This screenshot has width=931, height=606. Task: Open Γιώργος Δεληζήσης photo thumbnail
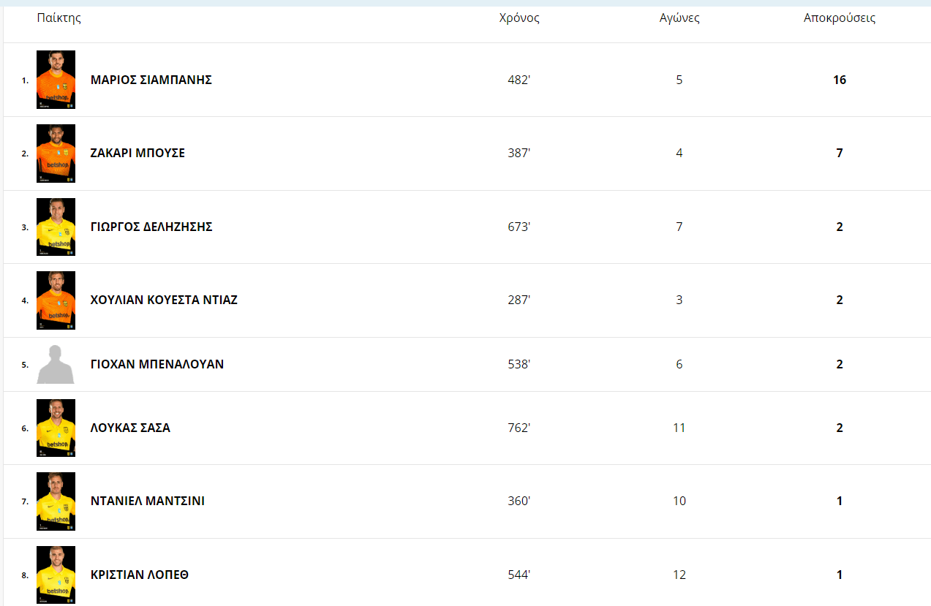[56, 227]
